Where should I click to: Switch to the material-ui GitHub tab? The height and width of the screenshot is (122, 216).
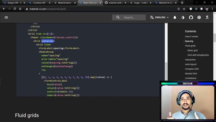[115, 3]
